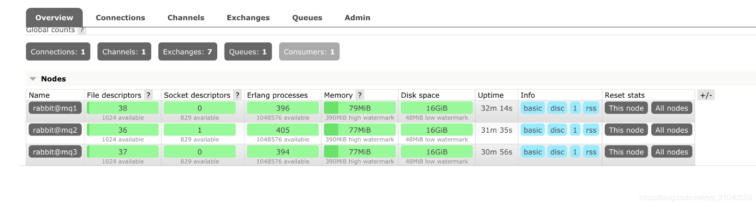Click the help icon beside Memory column

360,95
